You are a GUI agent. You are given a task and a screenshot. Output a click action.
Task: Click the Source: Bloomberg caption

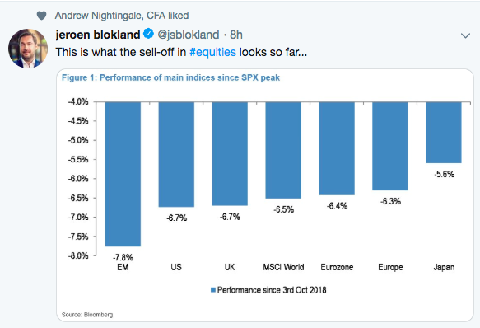pos(87,315)
